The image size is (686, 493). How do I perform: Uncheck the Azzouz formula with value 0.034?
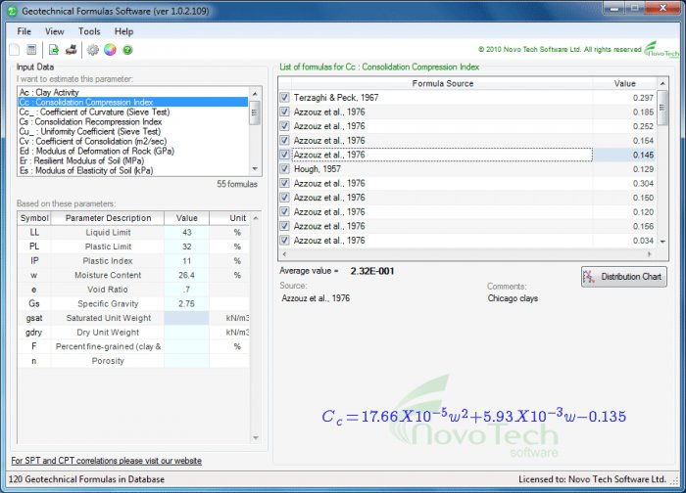click(285, 241)
